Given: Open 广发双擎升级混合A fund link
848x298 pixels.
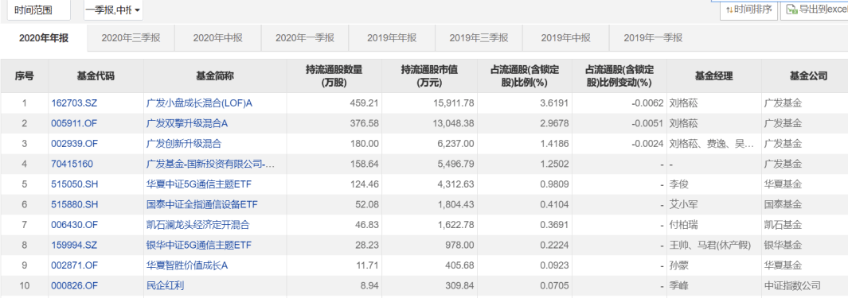Looking at the screenshot, I should [x=187, y=124].
